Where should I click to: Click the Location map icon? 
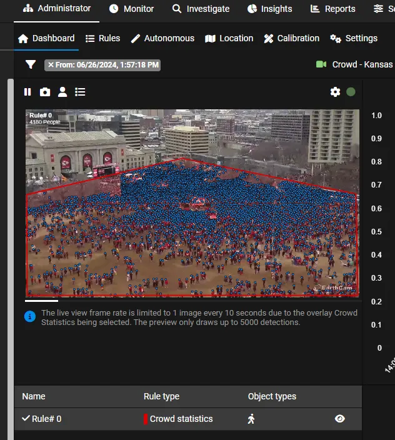click(x=210, y=39)
